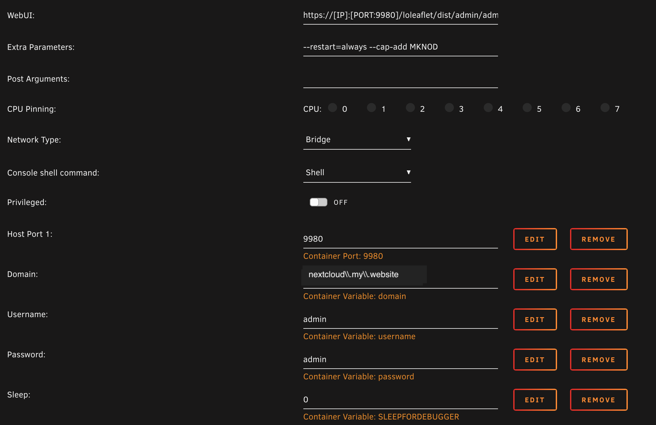Toggle the Privileged switch on
The height and width of the screenshot is (425, 656).
(x=318, y=202)
